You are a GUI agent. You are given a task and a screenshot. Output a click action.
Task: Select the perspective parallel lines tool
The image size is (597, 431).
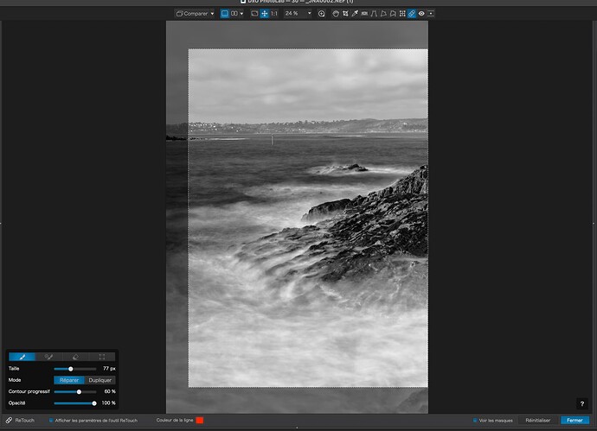[x=374, y=14]
